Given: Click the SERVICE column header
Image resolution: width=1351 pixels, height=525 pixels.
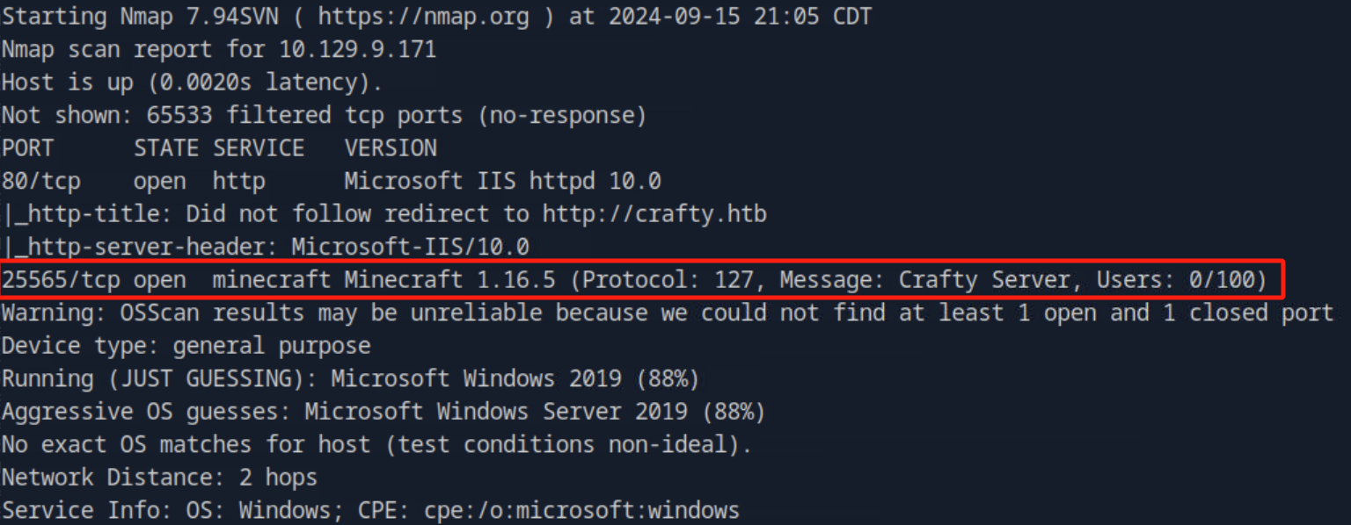Looking at the screenshot, I should (259, 148).
